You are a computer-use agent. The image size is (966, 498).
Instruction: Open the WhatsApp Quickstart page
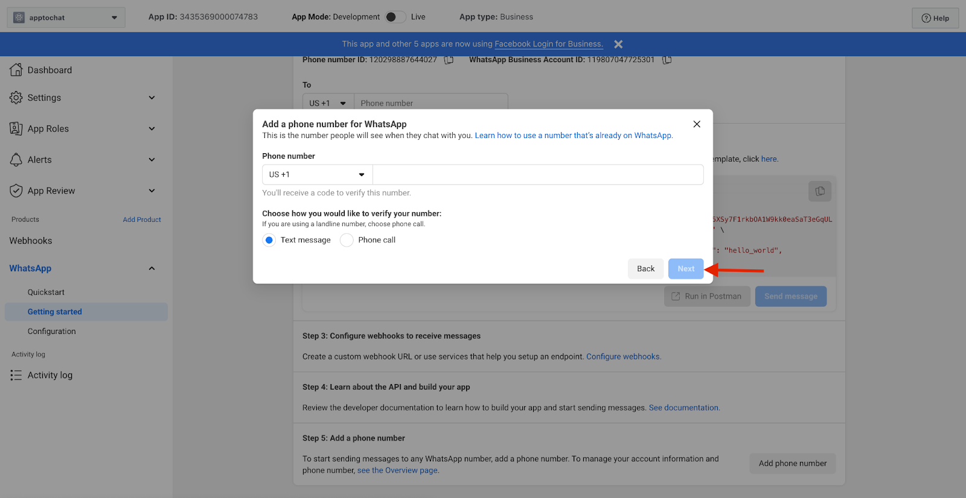[46, 292]
